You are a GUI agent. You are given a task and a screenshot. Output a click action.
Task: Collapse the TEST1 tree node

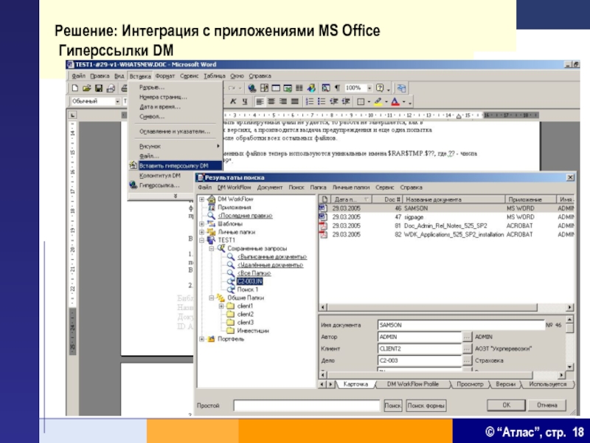click(201, 240)
